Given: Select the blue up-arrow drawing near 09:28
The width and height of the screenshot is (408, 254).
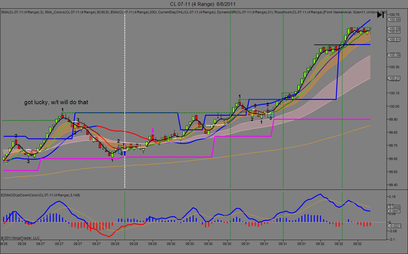Looking at the screenshot, I should pyautogui.click(x=125, y=153).
